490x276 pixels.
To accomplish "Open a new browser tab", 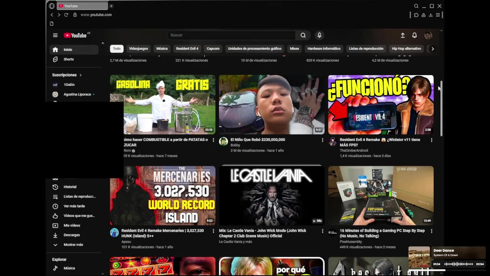I will pyautogui.click(x=111, y=6).
